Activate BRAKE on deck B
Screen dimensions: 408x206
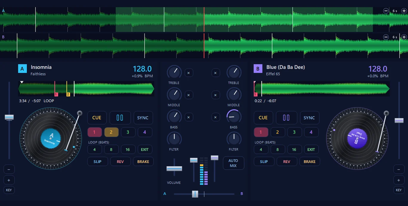(x=310, y=162)
